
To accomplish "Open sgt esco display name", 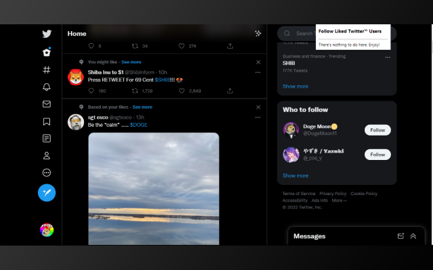I will point(98,117).
